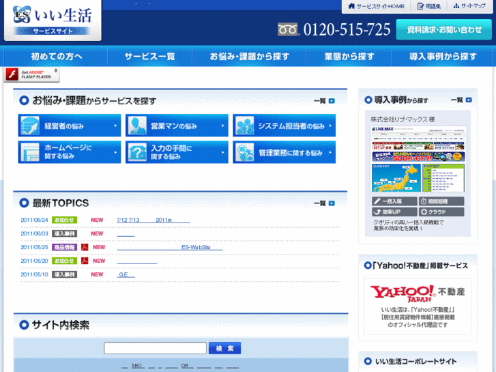The image size is (496, 372).
Task: Open the 2011/06/03 topic link
Action: 126,233
